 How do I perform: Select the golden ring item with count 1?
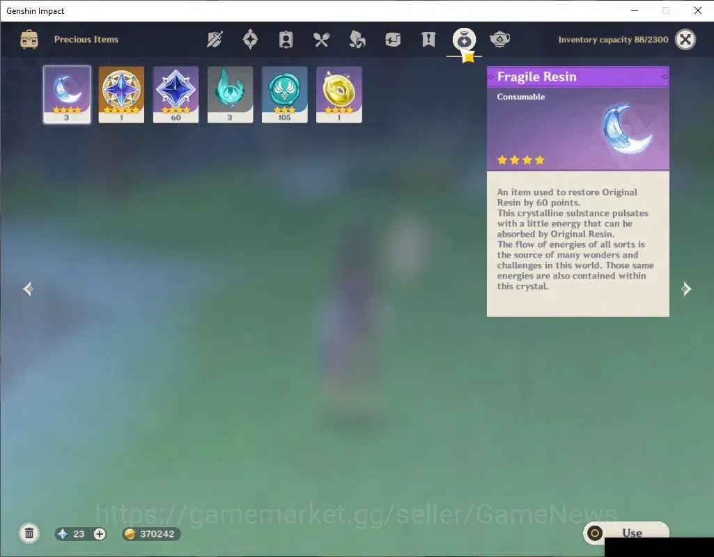point(339,95)
